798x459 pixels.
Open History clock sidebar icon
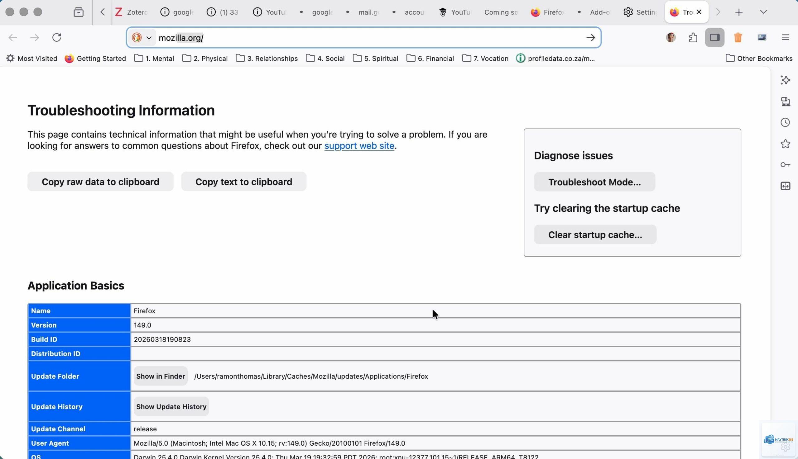pos(786,122)
